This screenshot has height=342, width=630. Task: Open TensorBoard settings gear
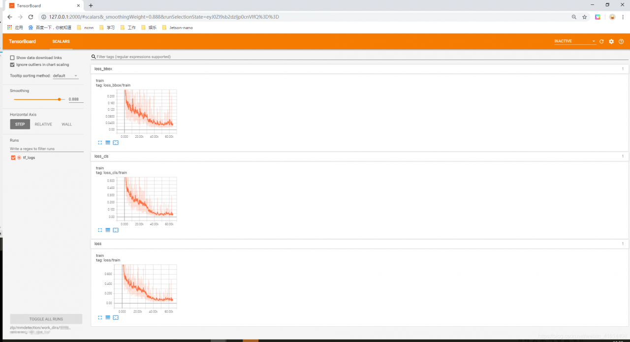(611, 41)
